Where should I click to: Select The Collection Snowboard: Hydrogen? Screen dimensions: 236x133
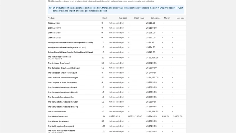click(64, 68)
